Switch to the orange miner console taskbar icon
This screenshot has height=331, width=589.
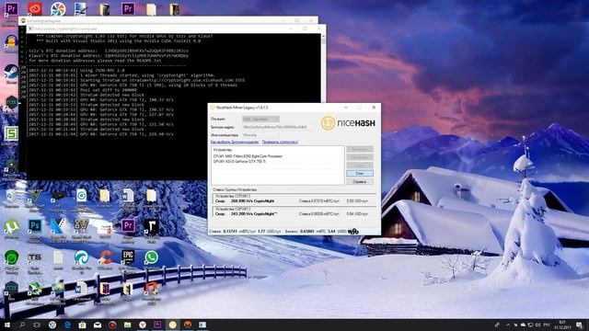coord(188,325)
